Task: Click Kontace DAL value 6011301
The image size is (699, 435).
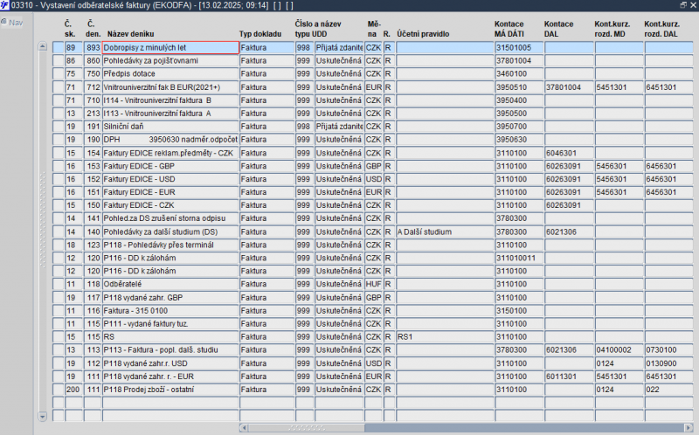Action: tap(569, 376)
